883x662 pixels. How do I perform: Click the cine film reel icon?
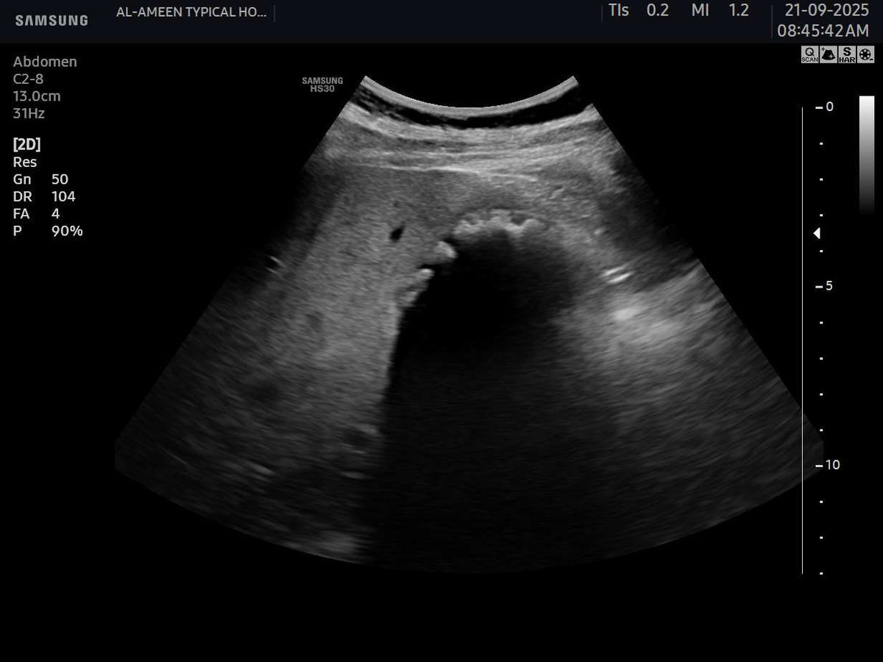[867, 54]
